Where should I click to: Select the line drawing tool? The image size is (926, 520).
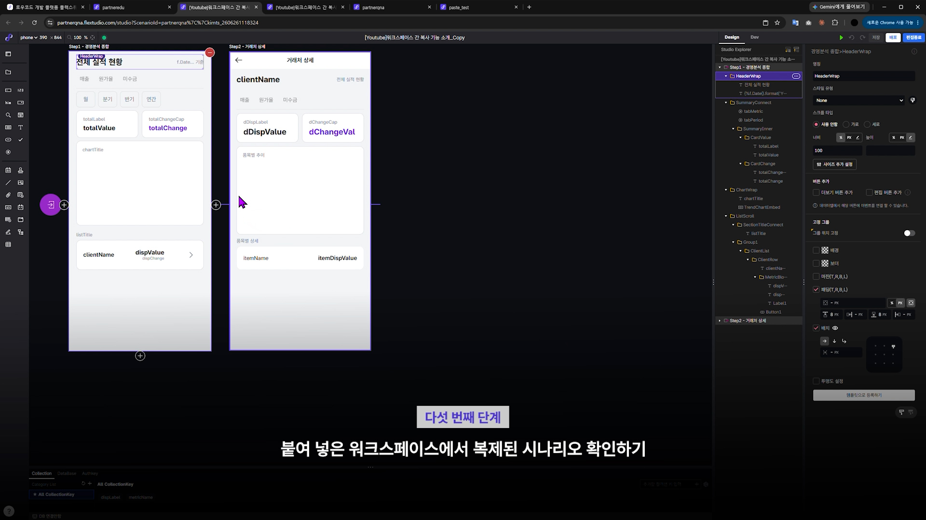click(8, 183)
